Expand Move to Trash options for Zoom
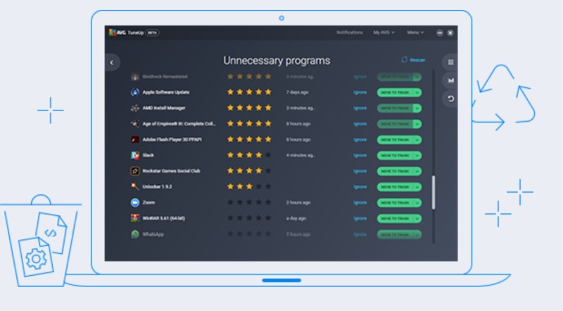 [x=417, y=203]
